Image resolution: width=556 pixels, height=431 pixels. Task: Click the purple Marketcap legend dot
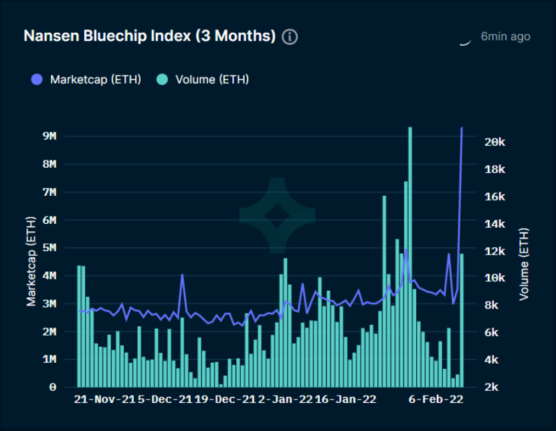[37, 80]
